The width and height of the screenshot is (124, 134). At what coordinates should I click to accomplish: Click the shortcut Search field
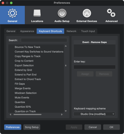[44, 40]
